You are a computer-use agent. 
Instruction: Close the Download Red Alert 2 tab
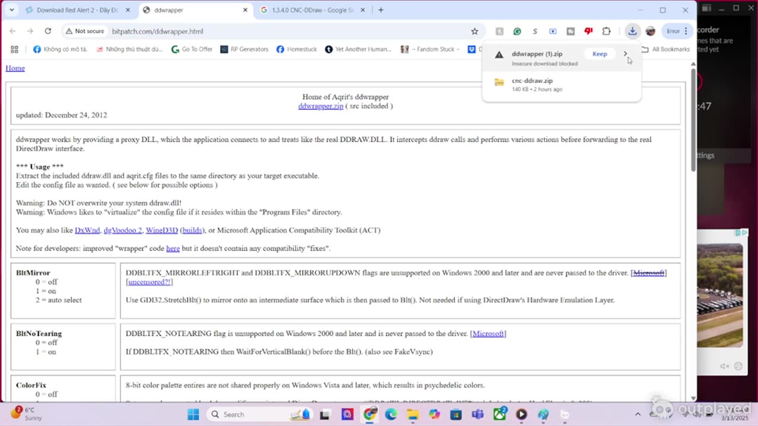pos(127,10)
